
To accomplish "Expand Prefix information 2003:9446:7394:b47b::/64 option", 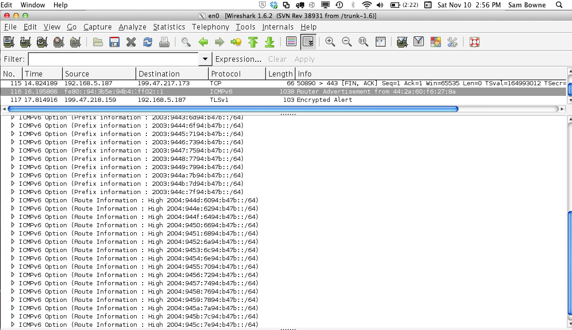I will coord(13,142).
